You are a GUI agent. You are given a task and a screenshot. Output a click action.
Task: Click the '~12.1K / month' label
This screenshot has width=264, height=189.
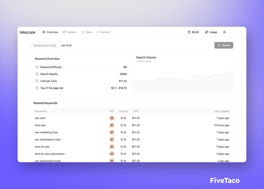144,61
